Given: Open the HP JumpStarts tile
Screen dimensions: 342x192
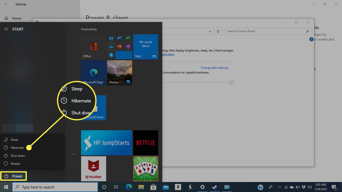Looking at the screenshot, I should tap(107, 143).
